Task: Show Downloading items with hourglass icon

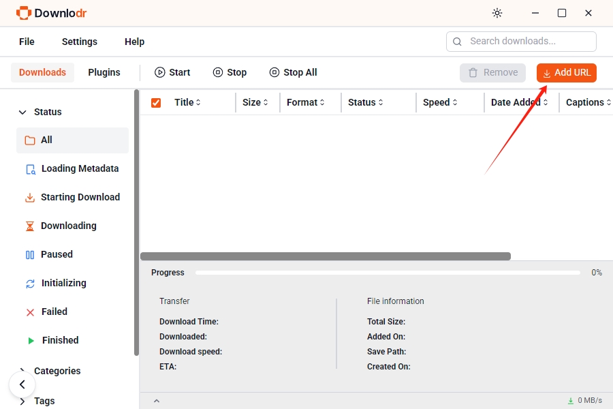Action: [30, 226]
